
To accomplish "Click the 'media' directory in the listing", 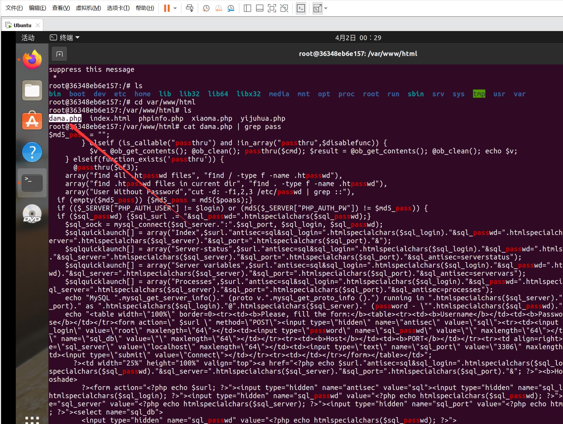I will coord(279,94).
